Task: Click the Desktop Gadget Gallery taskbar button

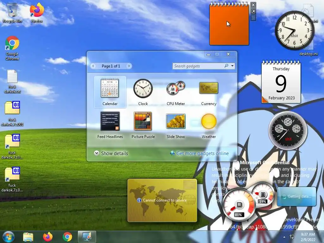Action: click(87, 237)
